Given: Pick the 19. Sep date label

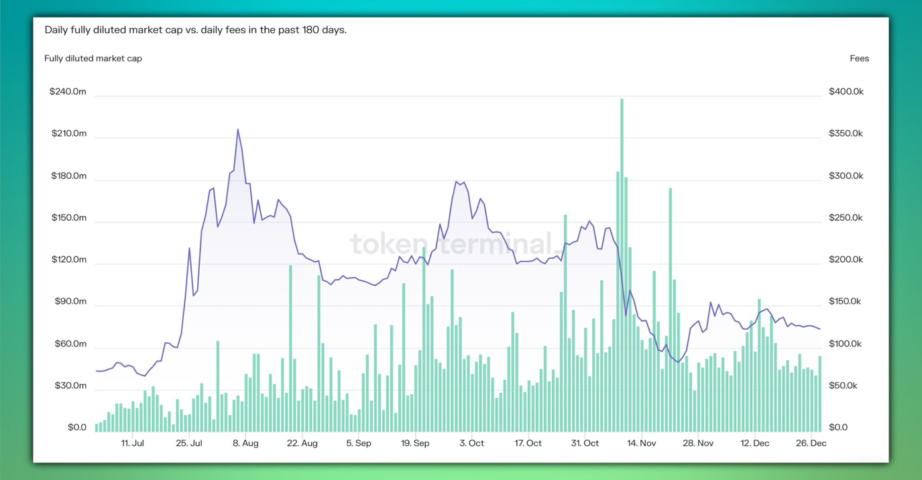Looking at the screenshot, I should 415,443.
